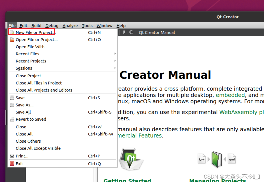Choose Revert to Saved
This screenshot has width=264, height=182.
pos(63,119)
